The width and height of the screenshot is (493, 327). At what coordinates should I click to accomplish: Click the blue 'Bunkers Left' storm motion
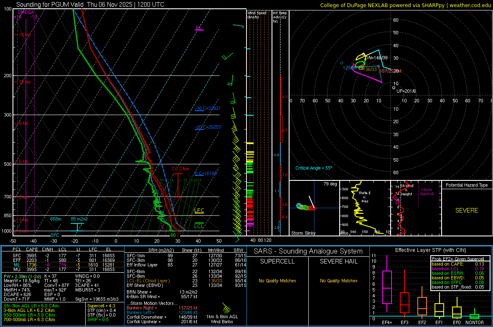[162, 312]
